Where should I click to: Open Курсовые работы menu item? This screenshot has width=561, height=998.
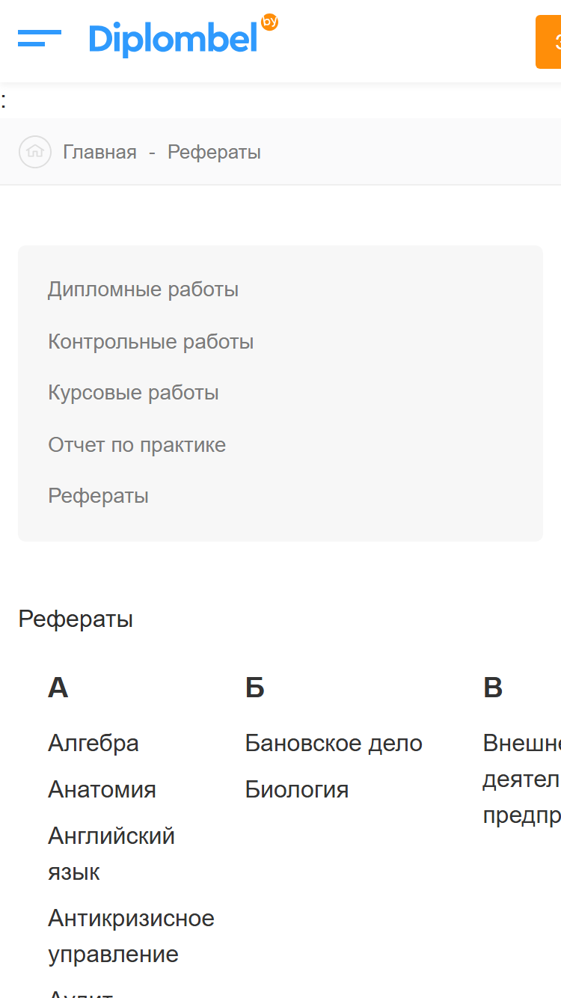[x=134, y=392]
